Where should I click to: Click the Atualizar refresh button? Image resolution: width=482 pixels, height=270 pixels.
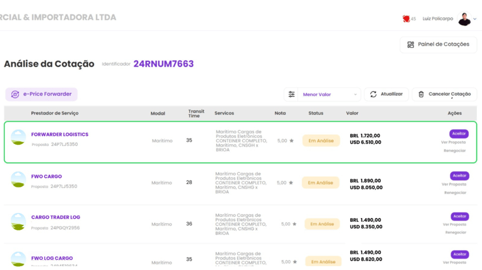point(386,95)
